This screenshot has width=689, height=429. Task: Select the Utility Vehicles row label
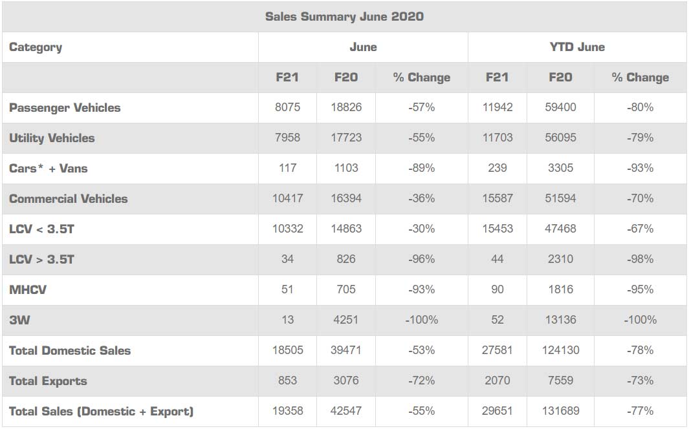coord(52,138)
